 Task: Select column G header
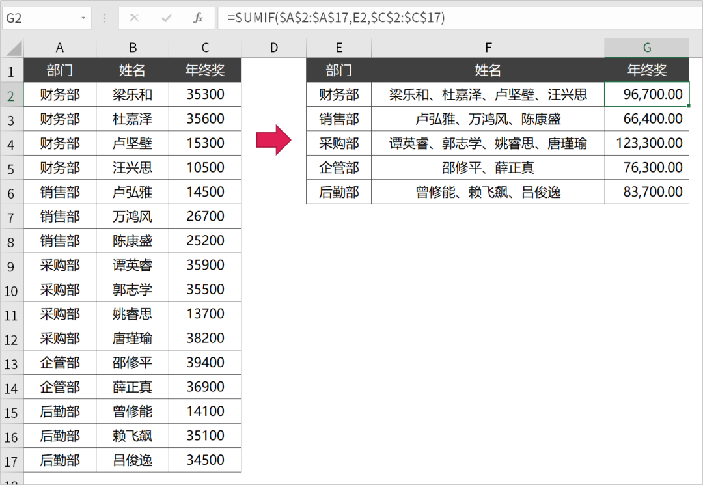pos(646,48)
